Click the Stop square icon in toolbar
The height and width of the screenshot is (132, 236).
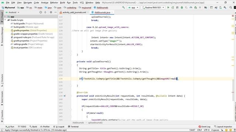pyautogui.click(x=200, y=7)
